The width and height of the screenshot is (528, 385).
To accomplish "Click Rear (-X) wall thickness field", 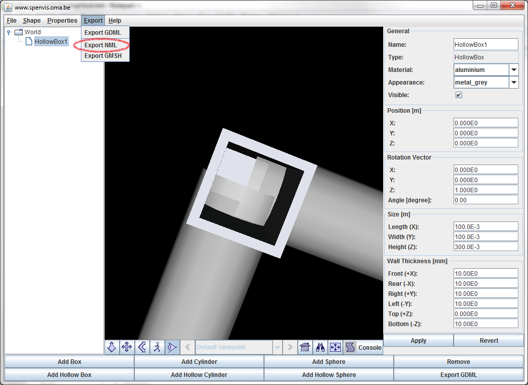I will click(486, 284).
